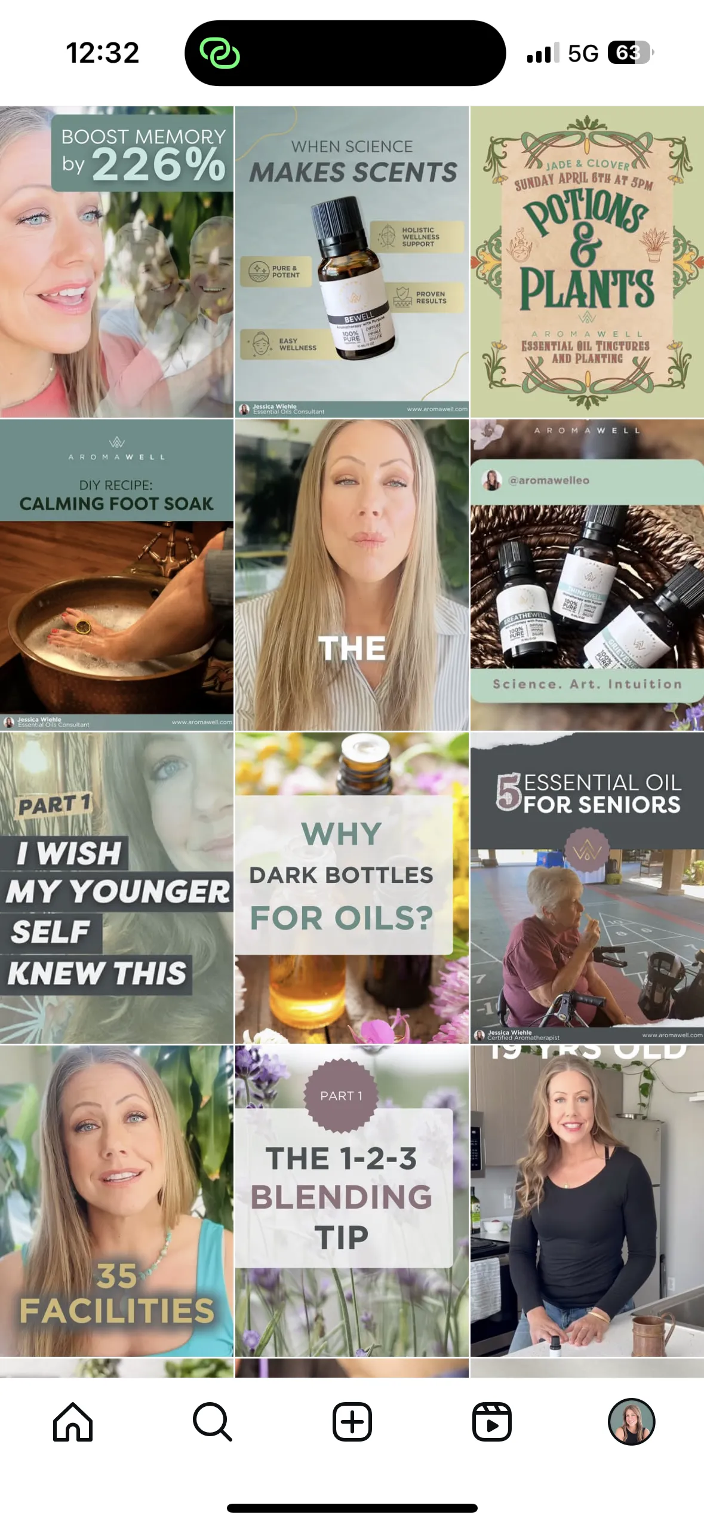Viewport: 704px width, 1527px height.
Task: Open the Boost Memory by 226% post
Action: coord(116,262)
